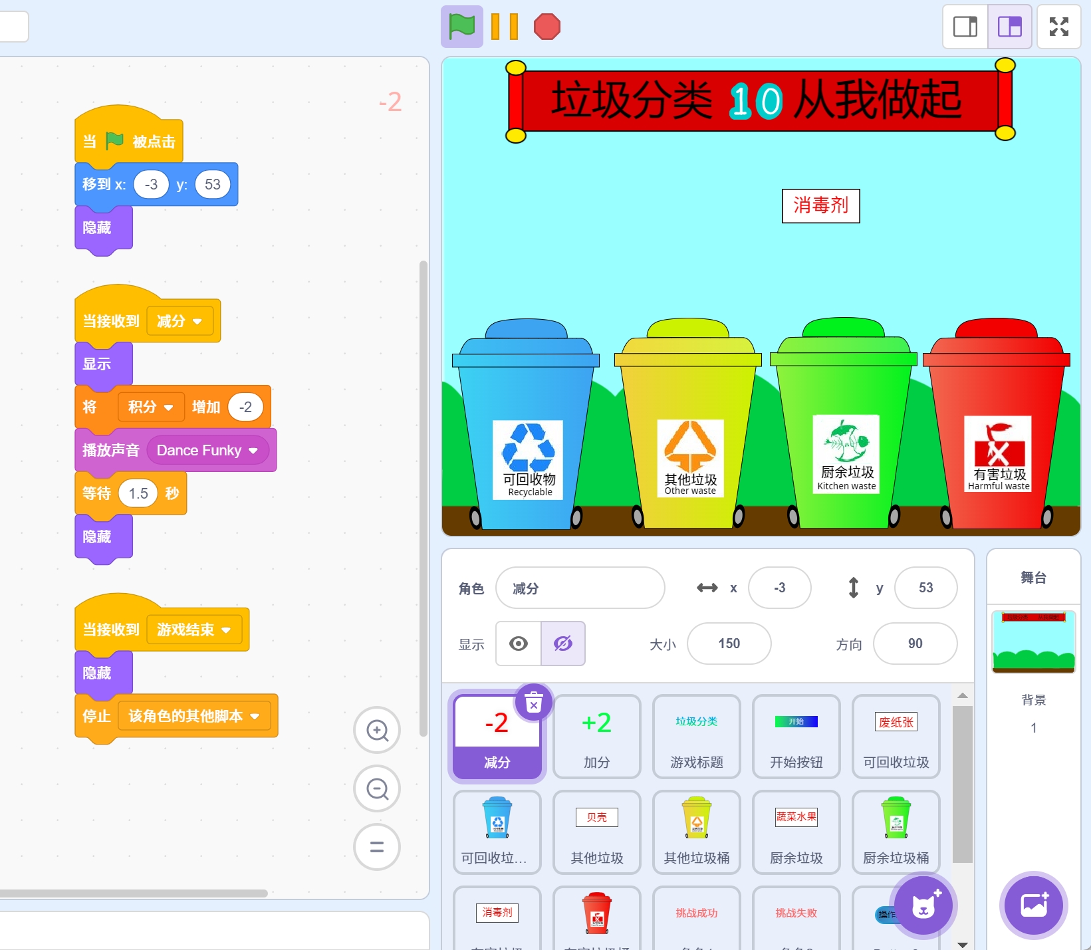
Task: Zoom out on the code workspace
Action: pyautogui.click(x=377, y=788)
